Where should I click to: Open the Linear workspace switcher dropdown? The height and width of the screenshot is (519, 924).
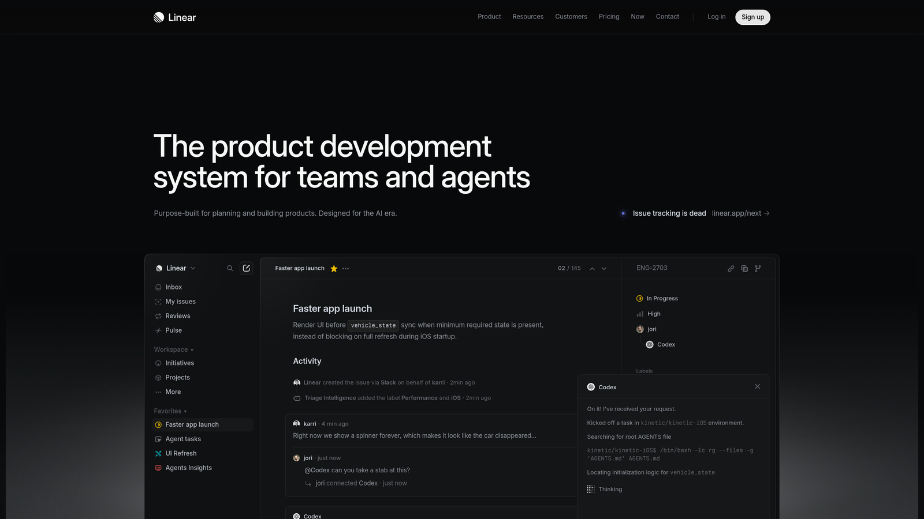click(175, 268)
